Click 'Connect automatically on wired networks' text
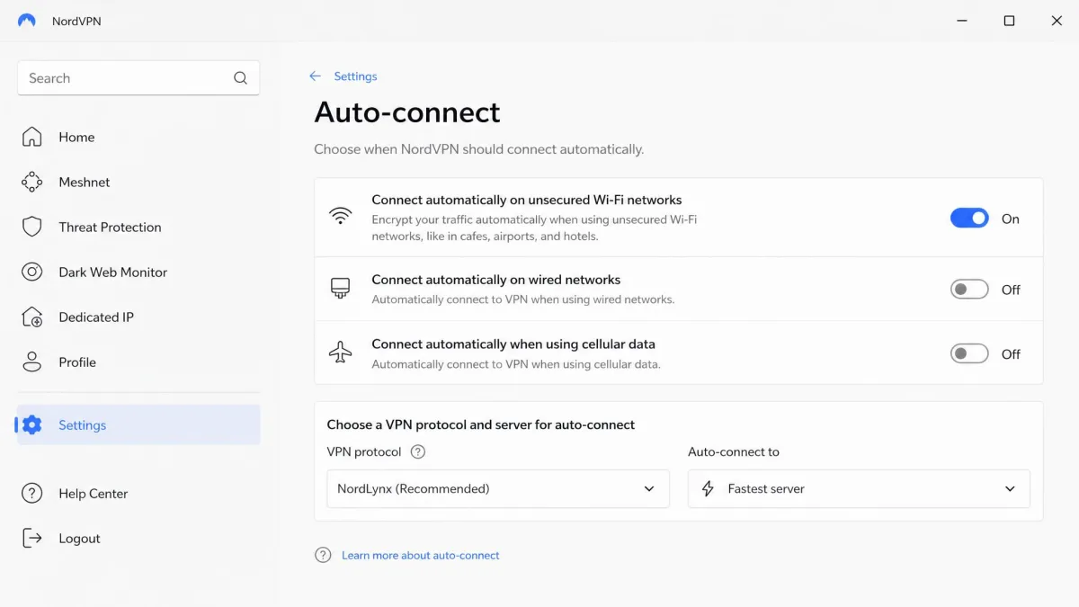Viewport: 1079px width, 607px height. point(496,280)
